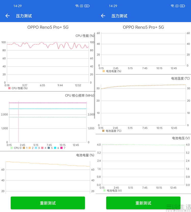This screenshot has height=212, width=191.
Task: Click the CPU 核心频率 (MHz) chart title
Action: (79, 95)
